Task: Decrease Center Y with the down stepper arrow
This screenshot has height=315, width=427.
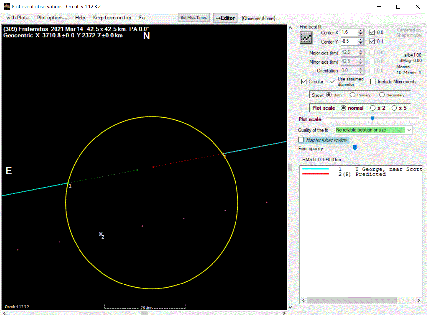Action: (x=361, y=43)
